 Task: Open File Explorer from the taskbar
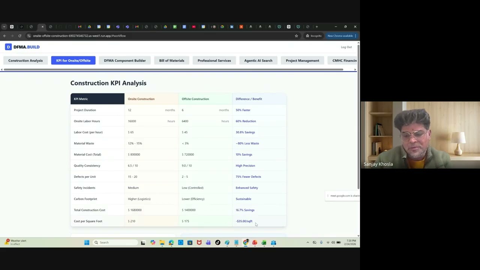[162, 242]
